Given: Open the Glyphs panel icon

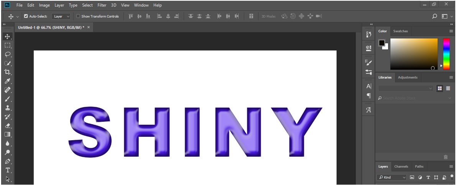Looking at the screenshot, I should pyautogui.click(x=369, y=110).
